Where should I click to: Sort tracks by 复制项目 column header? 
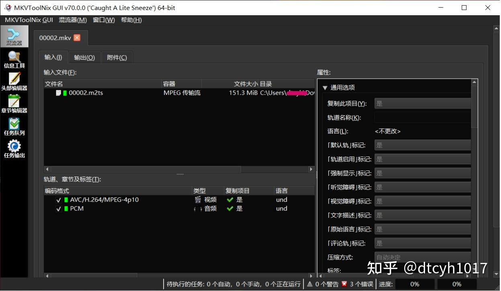click(x=249, y=191)
